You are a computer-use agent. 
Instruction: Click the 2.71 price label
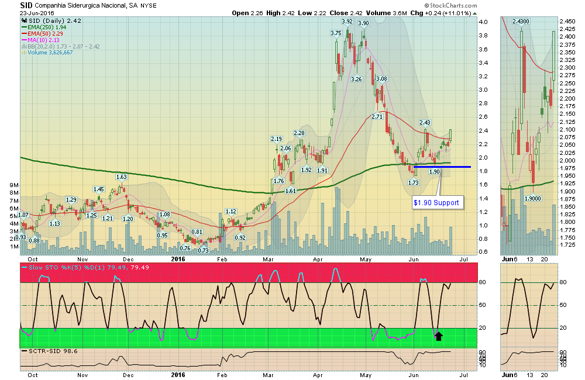tap(377, 116)
